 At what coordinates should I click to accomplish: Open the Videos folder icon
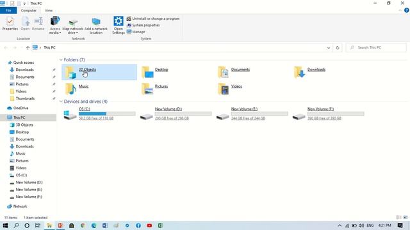pos(223,89)
